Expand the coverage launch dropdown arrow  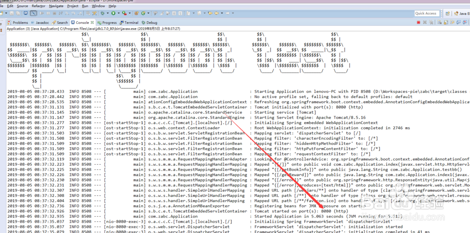pos(130,13)
